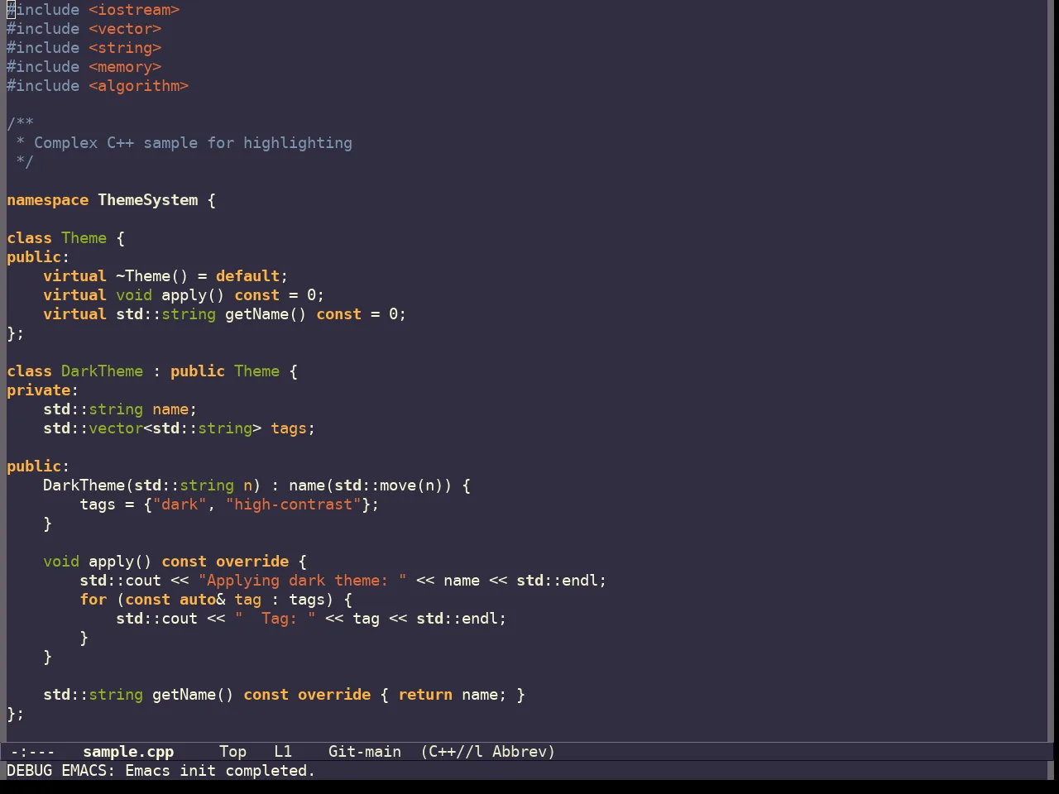Click 'Theme' in 'class Theme {'

(84, 238)
